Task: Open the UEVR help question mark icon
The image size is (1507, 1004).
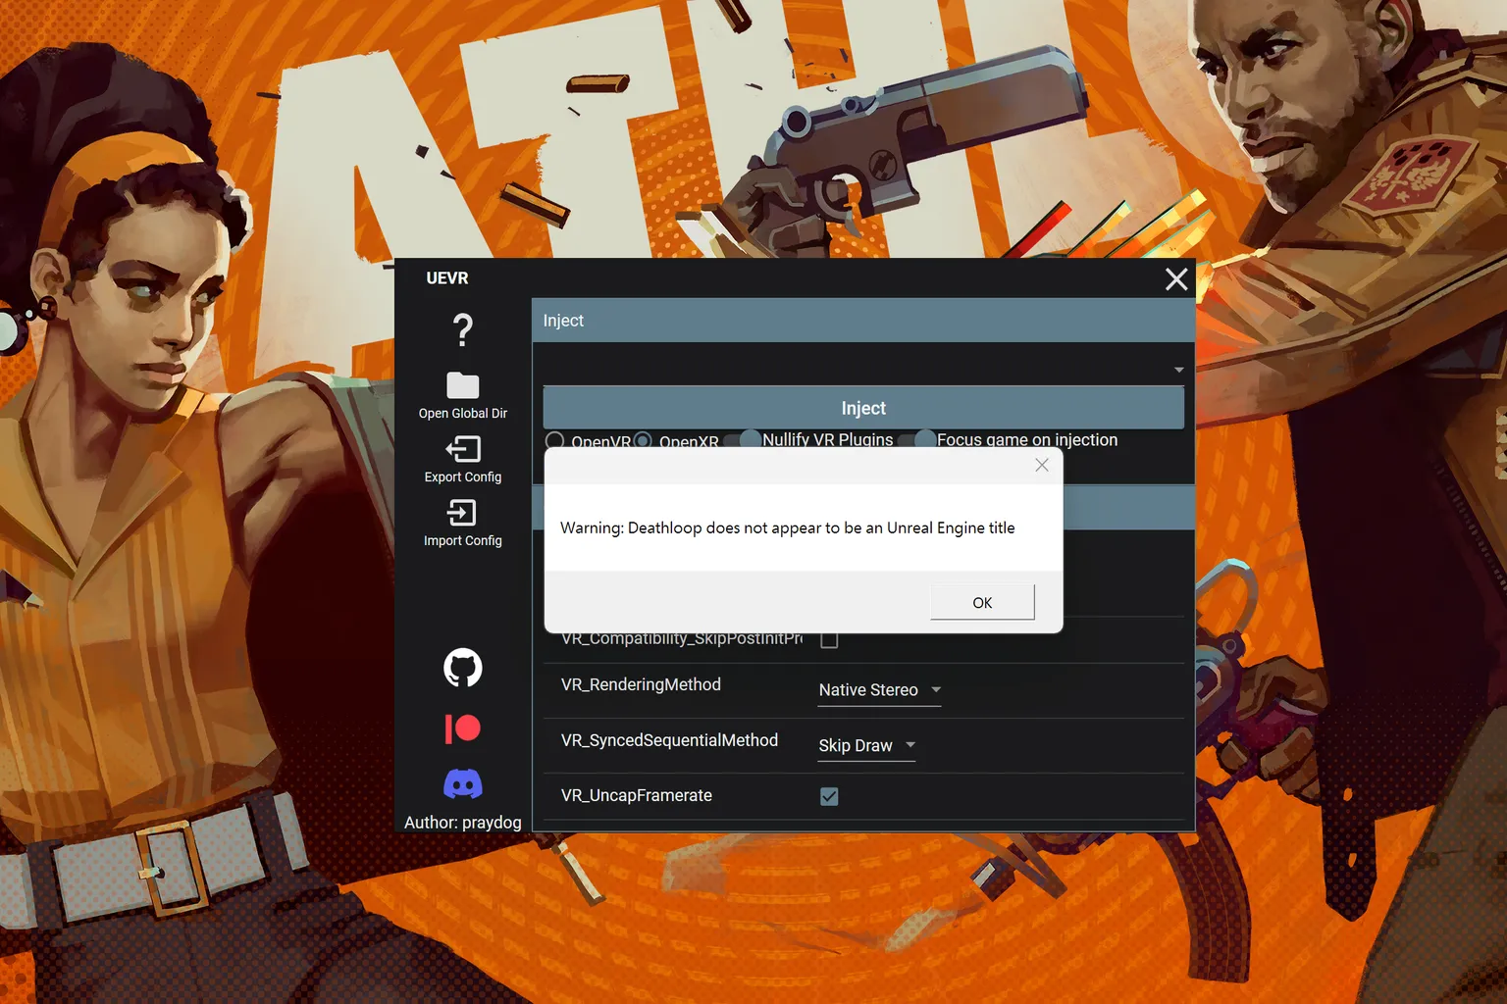Action: tap(463, 330)
